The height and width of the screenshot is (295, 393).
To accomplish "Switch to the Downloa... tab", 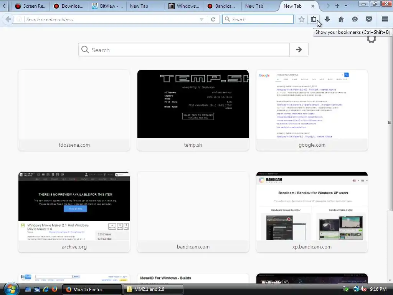I will point(69,6).
